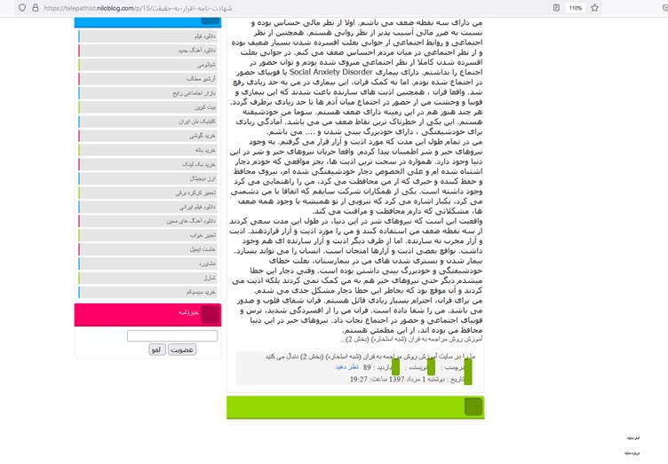Click the green author icon beside نویسنده
The height and width of the screenshot is (464, 668).
[x=431, y=367]
